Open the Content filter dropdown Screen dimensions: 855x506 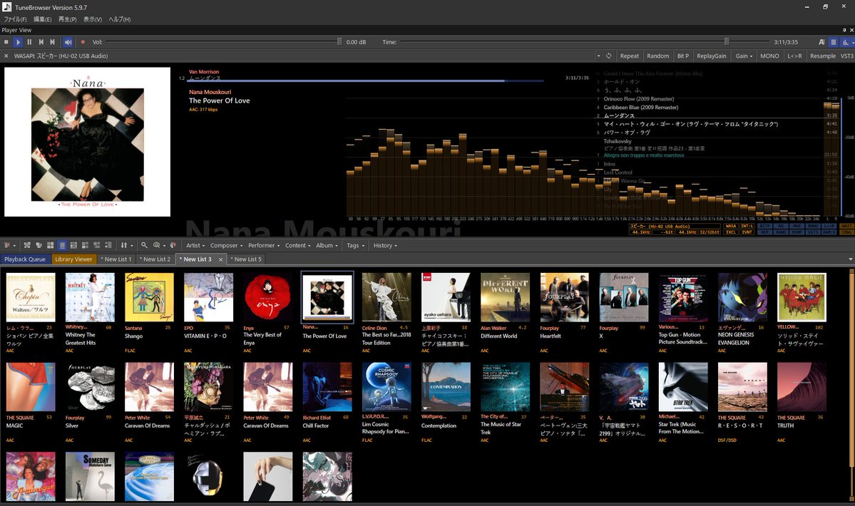pos(298,246)
